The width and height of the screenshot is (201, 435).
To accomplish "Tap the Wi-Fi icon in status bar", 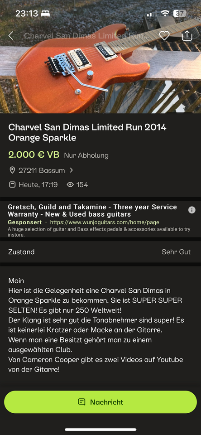I will coord(166,13).
